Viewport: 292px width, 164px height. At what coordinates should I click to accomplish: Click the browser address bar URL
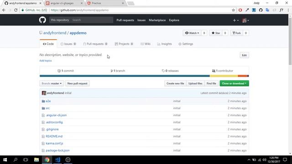pos(80,10)
